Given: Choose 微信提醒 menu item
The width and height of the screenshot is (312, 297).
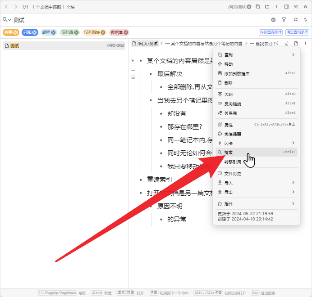Looking at the screenshot, I should [256, 134].
